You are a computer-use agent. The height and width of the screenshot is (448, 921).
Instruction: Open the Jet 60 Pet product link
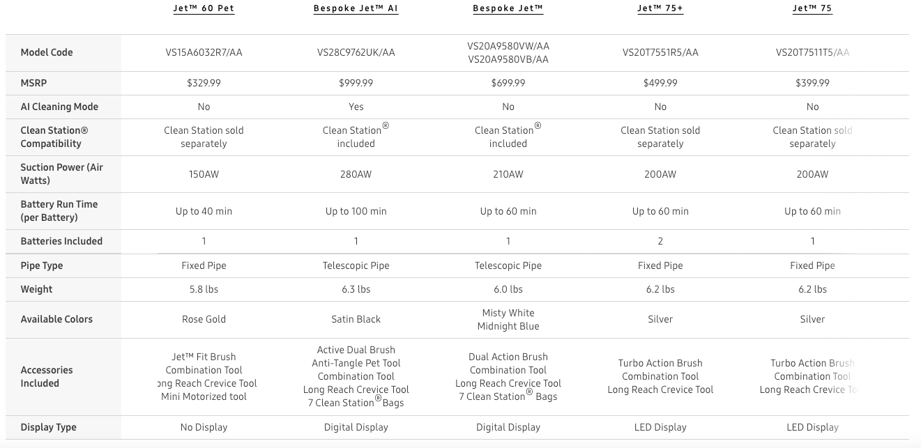click(x=204, y=8)
